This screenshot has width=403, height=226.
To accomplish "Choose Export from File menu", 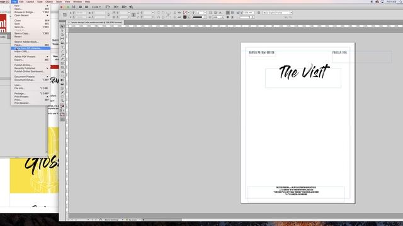I will click(31, 60).
